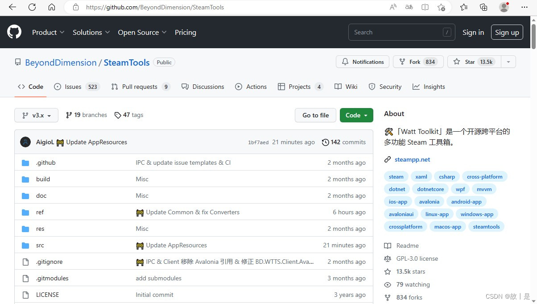Click the page vertical scrollbar thumb
Screen dimensions: 537x304
coord(533,36)
